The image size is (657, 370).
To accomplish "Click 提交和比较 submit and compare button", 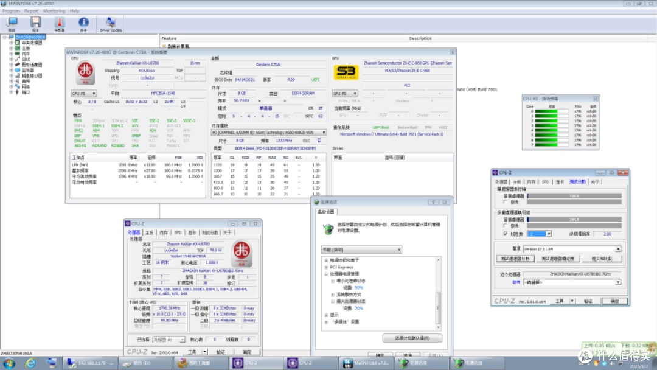I will point(602,259).
